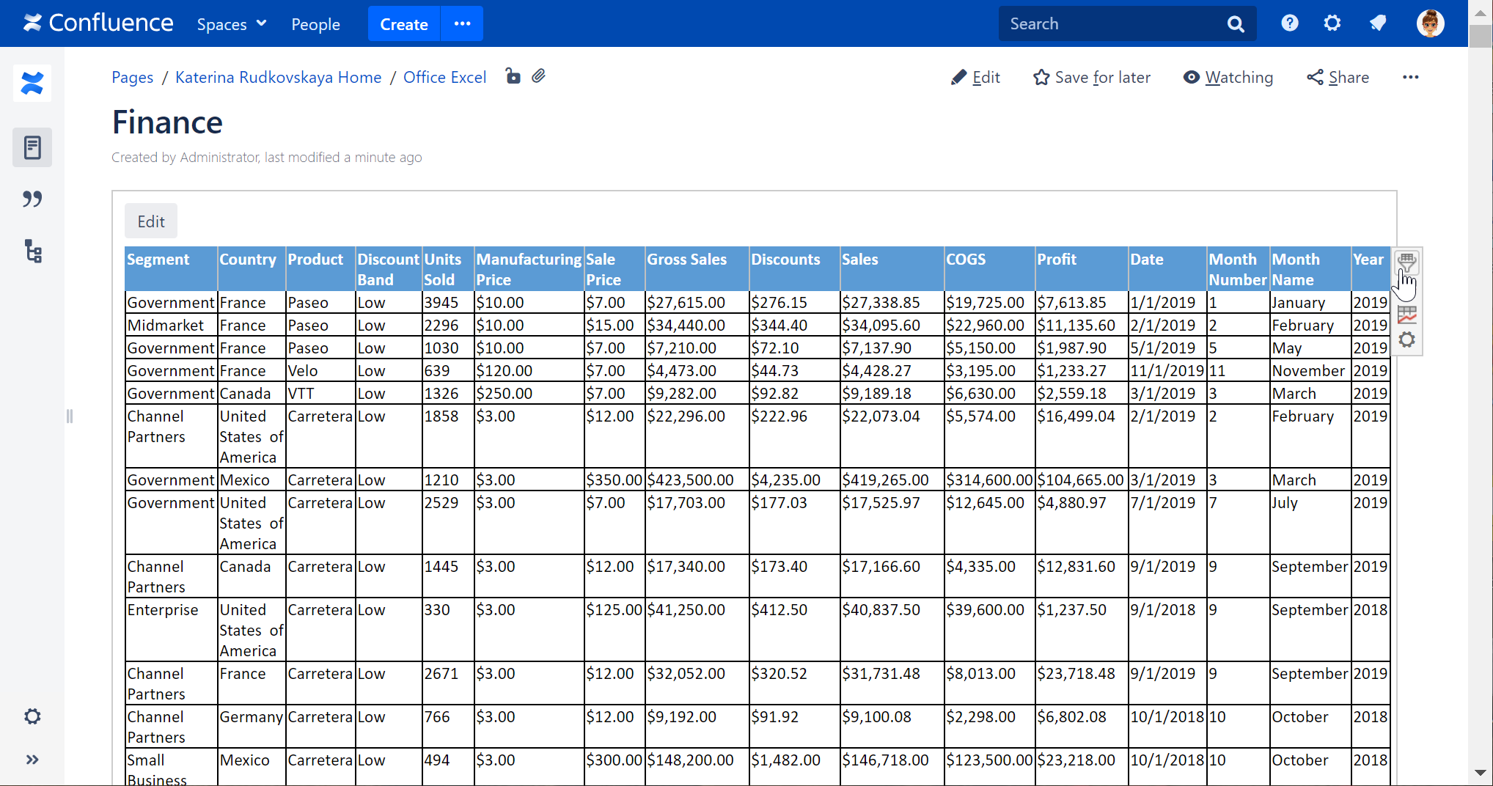Click the page restrictions padlock icon
The image size is (1493, 786).
tap(513, 76)
